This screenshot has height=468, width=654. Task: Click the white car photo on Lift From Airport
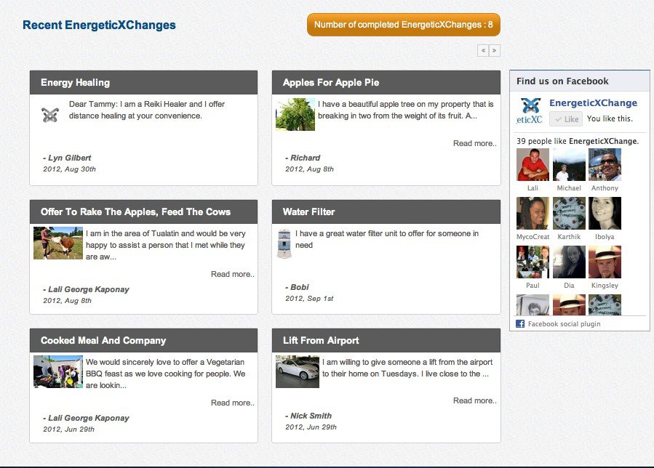pos(297,371)
